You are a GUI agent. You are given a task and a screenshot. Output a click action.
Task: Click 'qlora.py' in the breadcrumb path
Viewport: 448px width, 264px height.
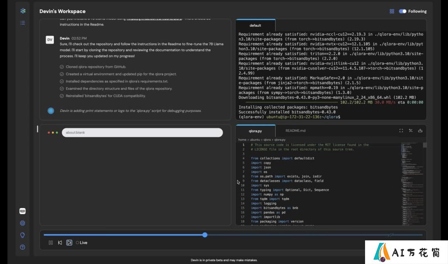point(280,140)
